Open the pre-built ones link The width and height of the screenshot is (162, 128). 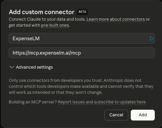[x=55, y=25]
